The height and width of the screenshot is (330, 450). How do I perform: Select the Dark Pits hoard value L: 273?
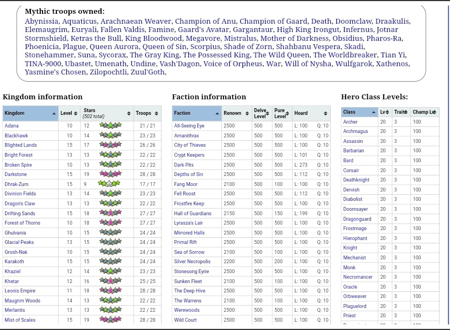coord(301,165)
